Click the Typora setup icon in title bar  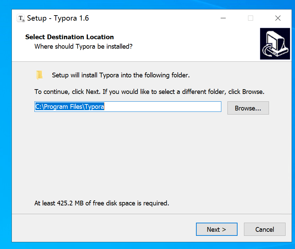21,18
